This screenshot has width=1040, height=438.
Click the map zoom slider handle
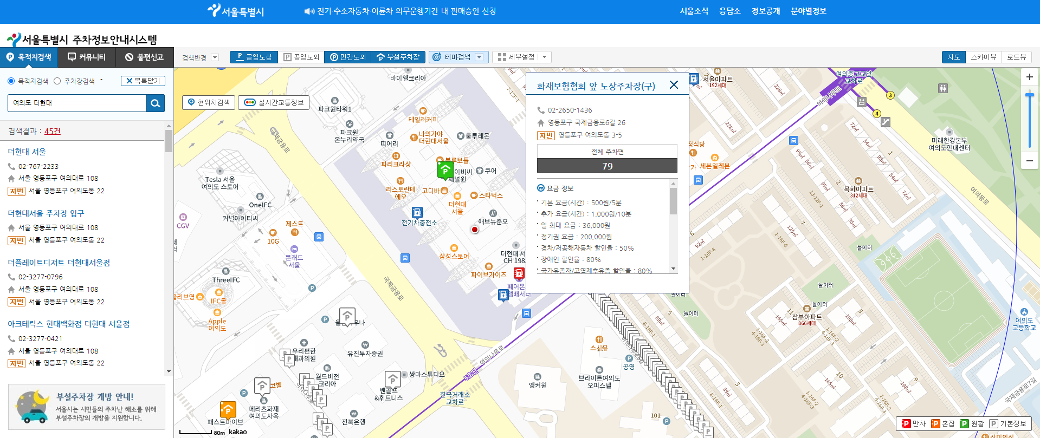[1029, 95]
